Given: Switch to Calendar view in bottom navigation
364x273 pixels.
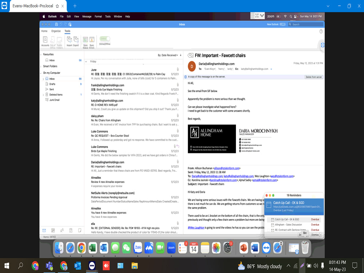Looking at the screenshot, I should tap(53, 230).
